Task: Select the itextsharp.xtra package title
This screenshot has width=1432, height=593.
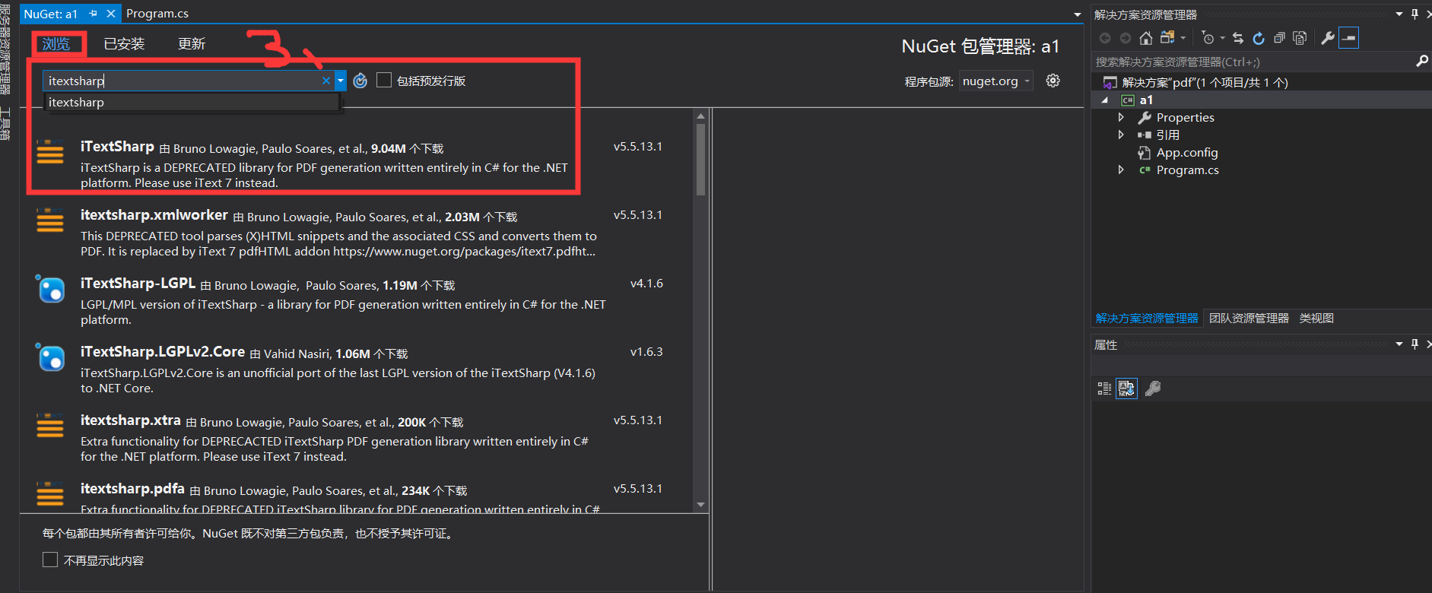Action: 131,420
